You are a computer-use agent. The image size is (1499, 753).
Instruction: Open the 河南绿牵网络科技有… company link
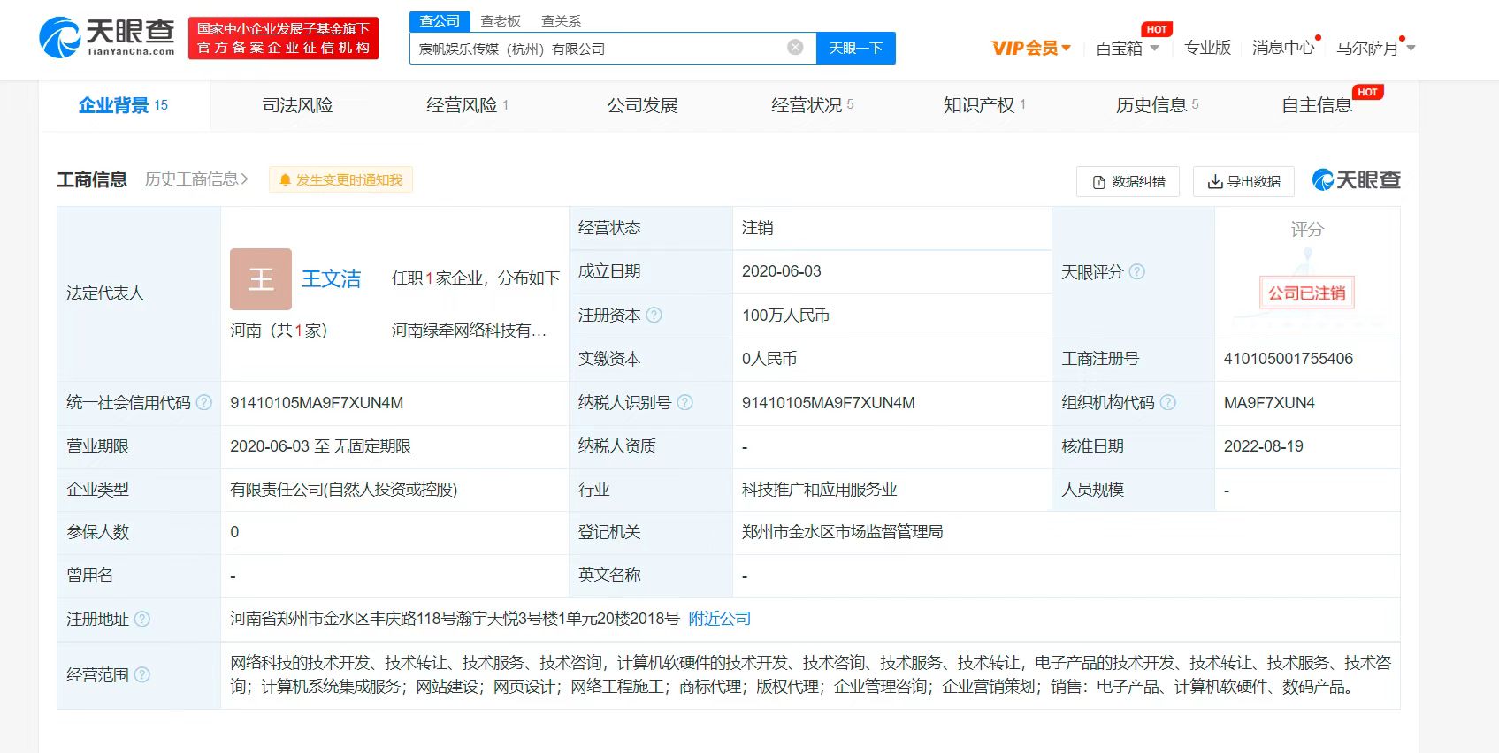pyautogui.click(x=470, y=330)
